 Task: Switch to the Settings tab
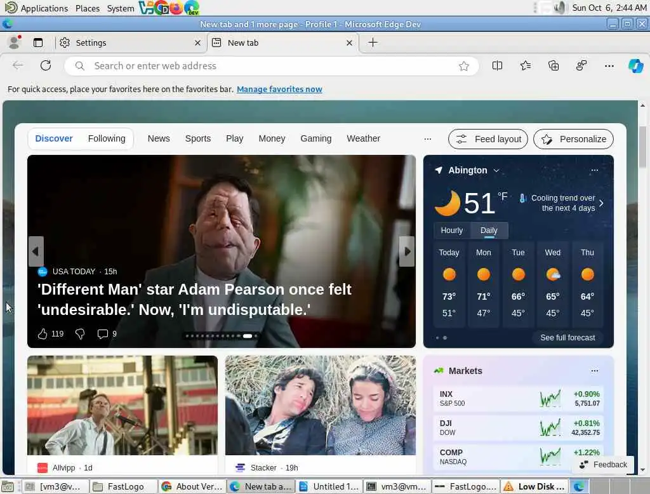[131, 43]
